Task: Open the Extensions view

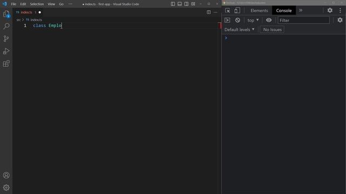Action: tap(6, 64)
